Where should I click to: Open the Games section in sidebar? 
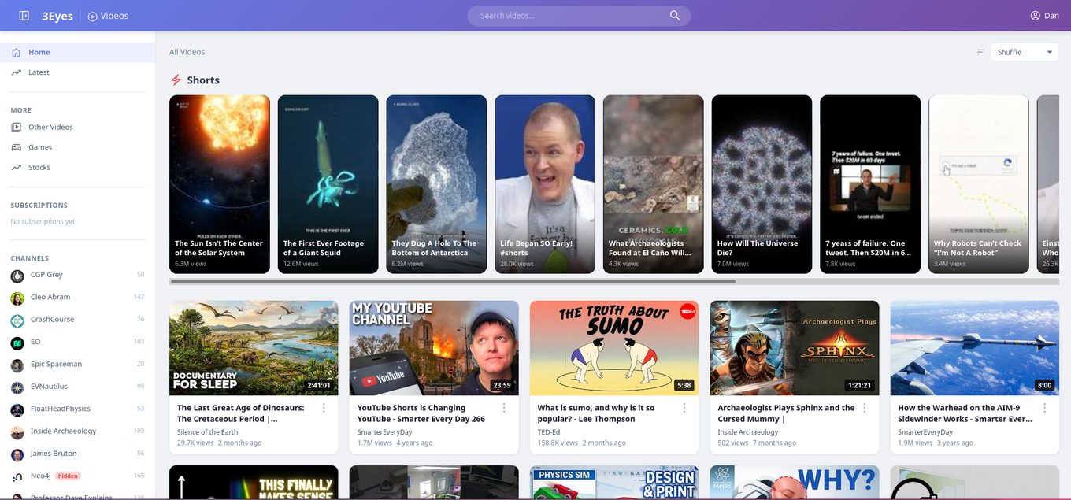(x=77, y=147)
